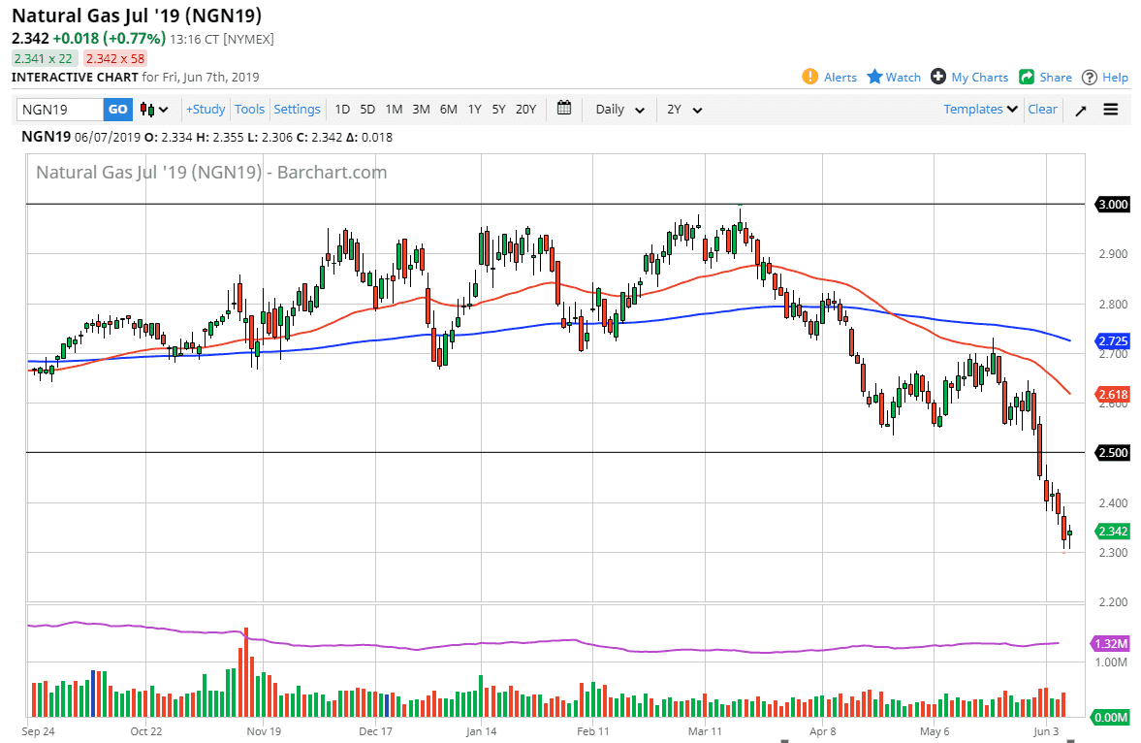This screenshot has height=743, width=1141.
Task: Switch to the 5D time range
Action: point(367,110)
